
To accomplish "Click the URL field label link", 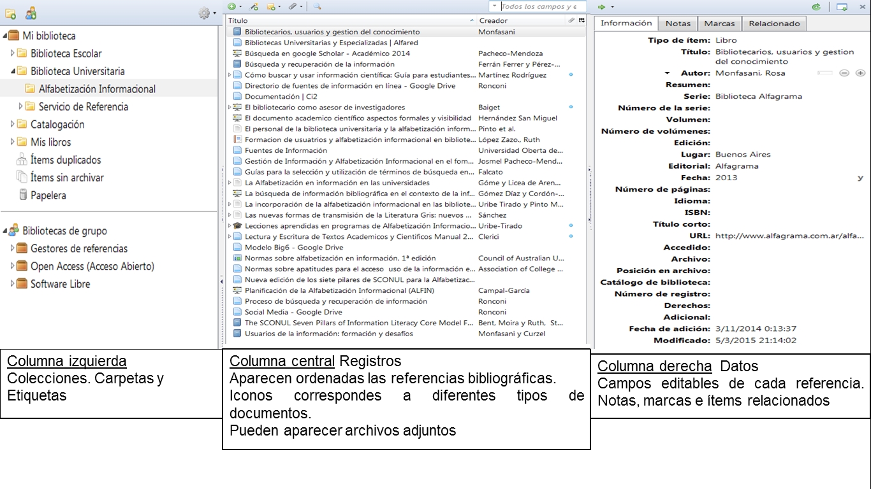I will (699, 236).
